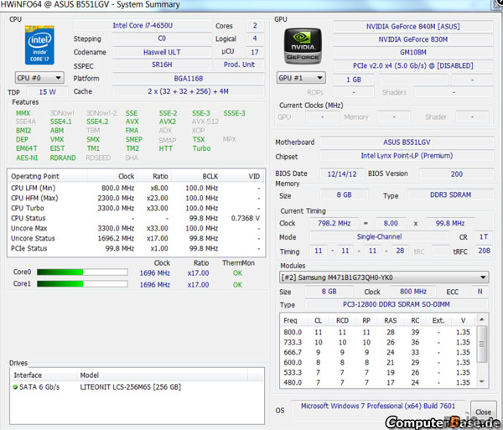Click the Operating Point column header
This screenshot has width=503, height=430.
click(x=48, y=176)
